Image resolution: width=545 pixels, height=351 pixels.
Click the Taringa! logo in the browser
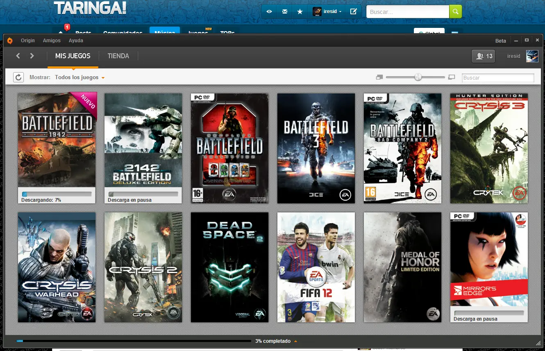(x=90, y=8)
